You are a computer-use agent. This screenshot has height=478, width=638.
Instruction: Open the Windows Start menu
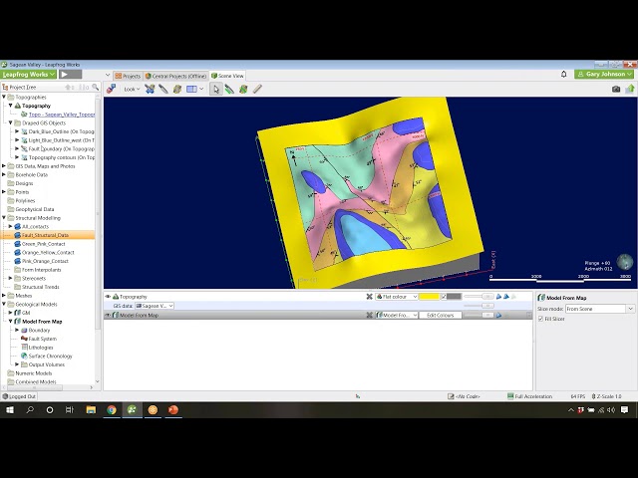point(10,409)
